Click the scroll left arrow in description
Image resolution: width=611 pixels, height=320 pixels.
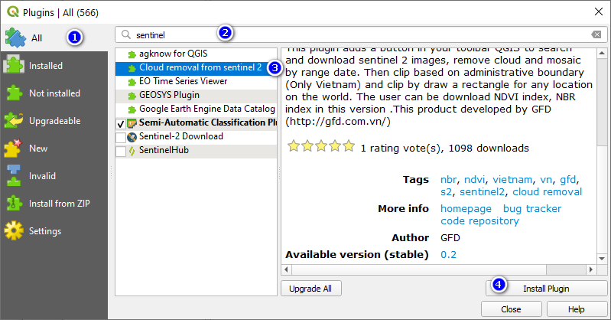[x=287, y=269]
